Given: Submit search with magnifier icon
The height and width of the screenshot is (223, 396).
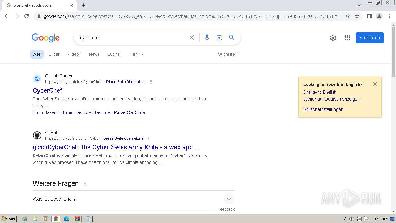Looking at the screenshot, I should 231,37.
